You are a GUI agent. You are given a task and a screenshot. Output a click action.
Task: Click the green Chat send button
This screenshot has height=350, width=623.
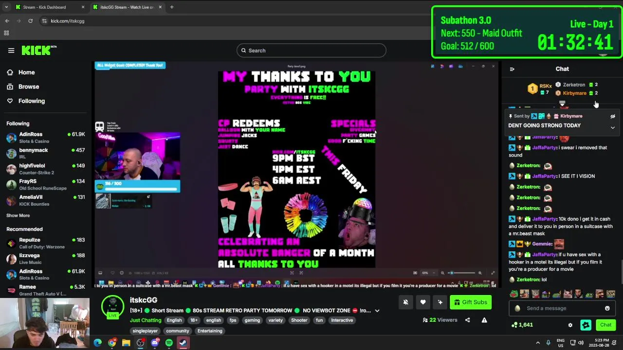point(605,325)
